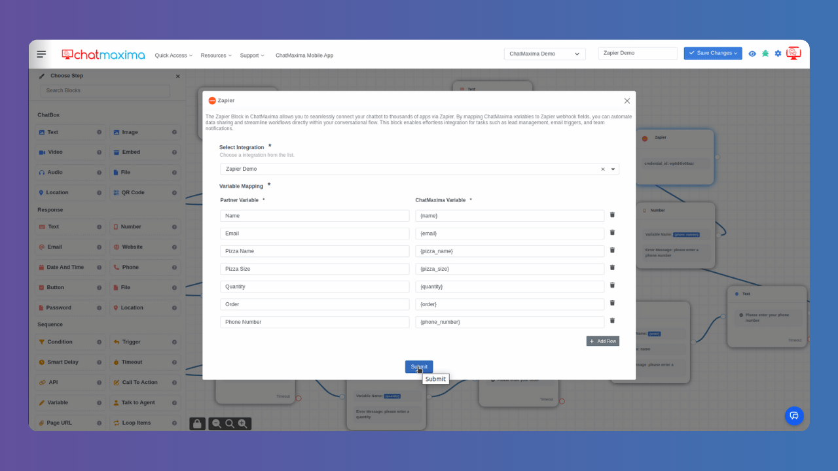Preview the bot with eye icon

752,54
